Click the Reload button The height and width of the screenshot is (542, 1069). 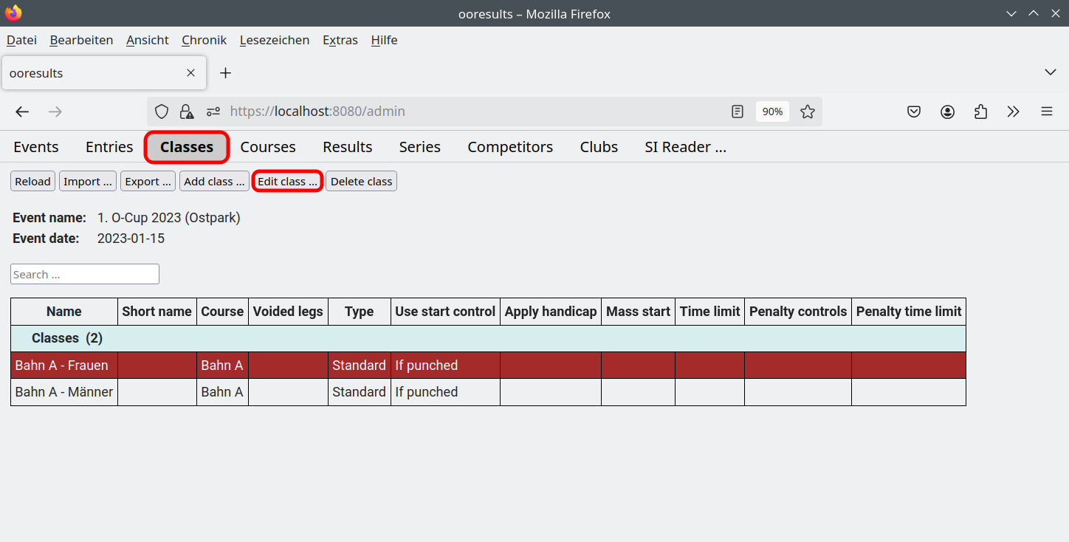pyautogui.click(x=33, y=182)
